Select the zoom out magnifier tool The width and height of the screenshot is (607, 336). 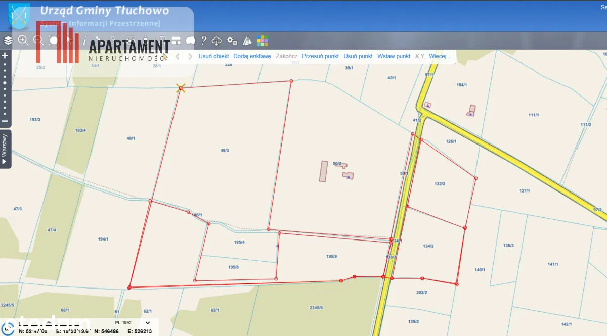38,40
